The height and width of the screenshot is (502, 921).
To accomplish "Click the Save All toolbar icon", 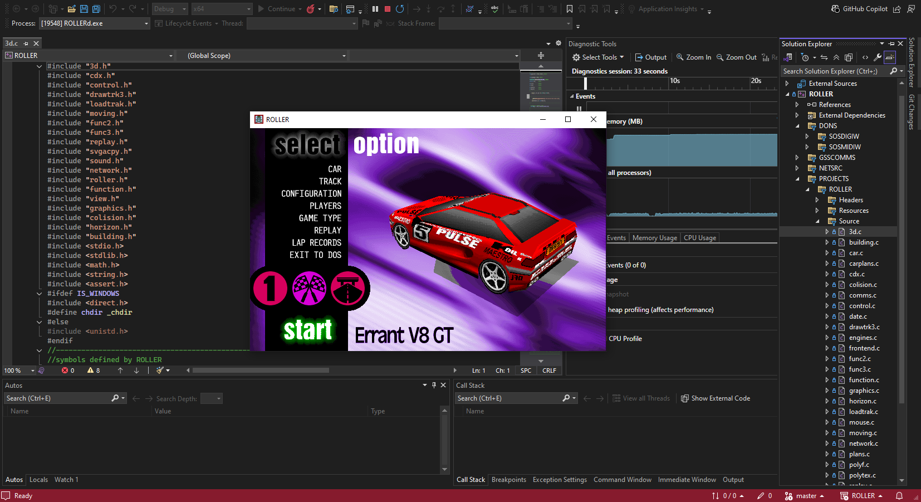I will pyautogui.click(x=96, y=9).
